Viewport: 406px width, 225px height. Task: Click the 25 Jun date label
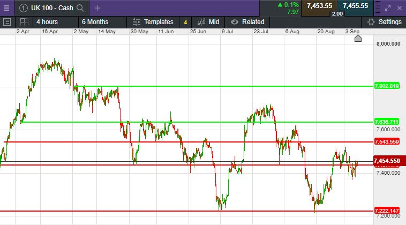(x=198, y=32)
